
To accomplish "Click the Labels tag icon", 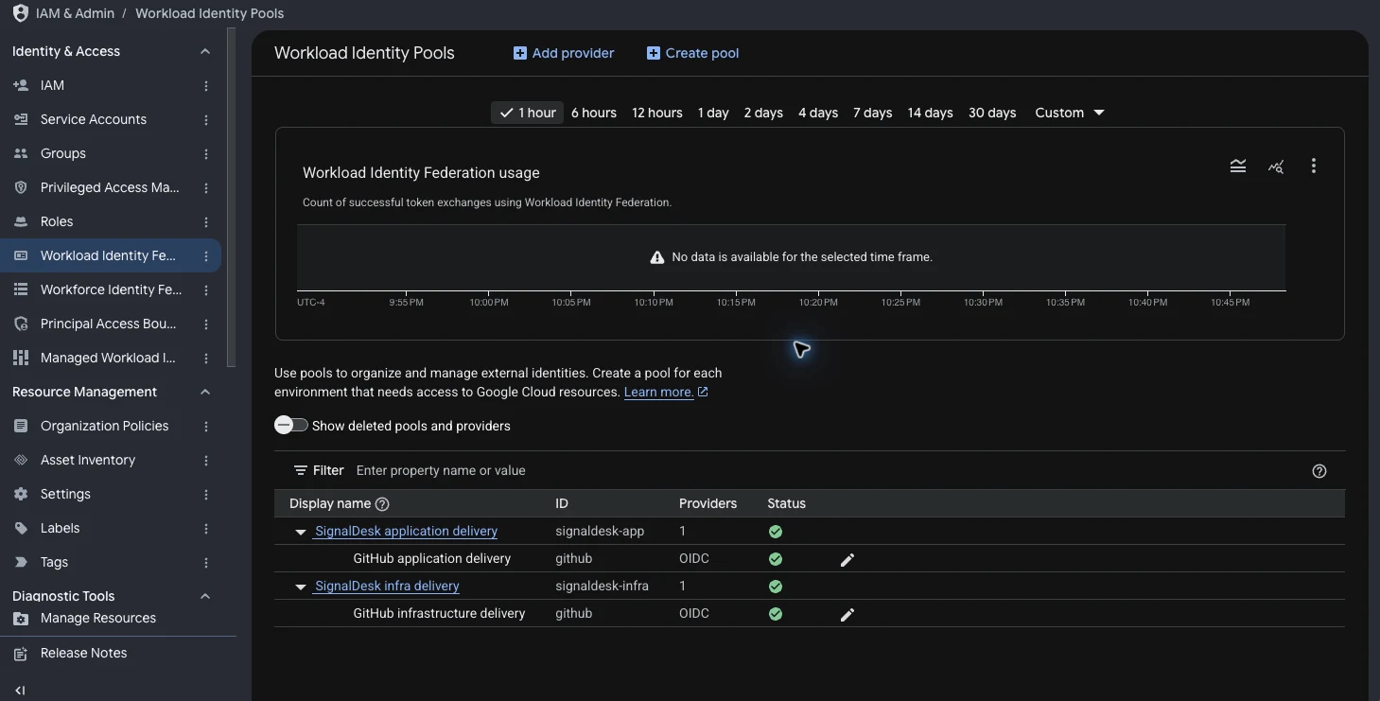I will coord(21,528).
